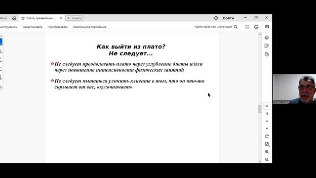This screenshot has width=316, height=178.
Task: Click the first bullet about углубление диеты
Action: click(x=128, y=67)
